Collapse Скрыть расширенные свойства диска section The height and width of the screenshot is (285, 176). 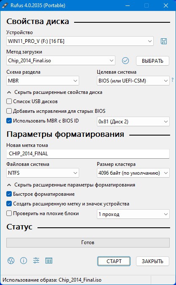coord(55,92)
